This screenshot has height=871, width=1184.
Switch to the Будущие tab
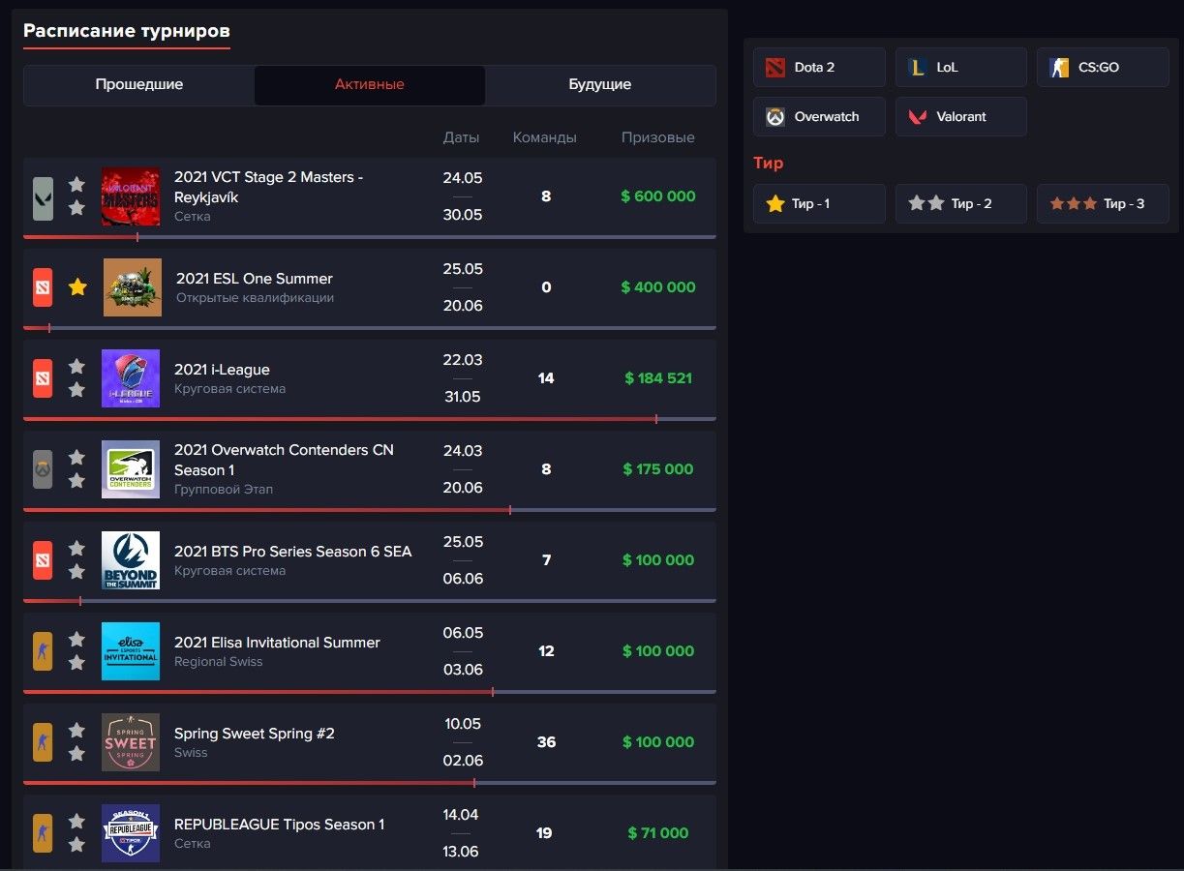pyautogui.click(x=599, y=85)
